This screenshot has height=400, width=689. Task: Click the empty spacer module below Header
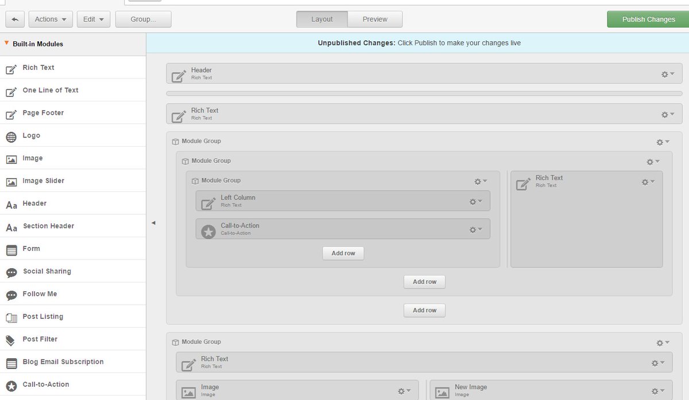424,93
